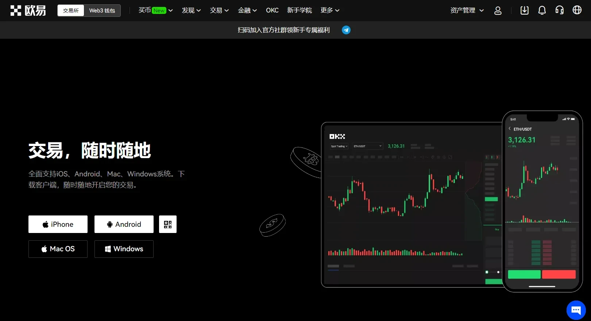This screenshot has width=591, height=321.
Task: Click the OKX logo in header
Action: 28,11
